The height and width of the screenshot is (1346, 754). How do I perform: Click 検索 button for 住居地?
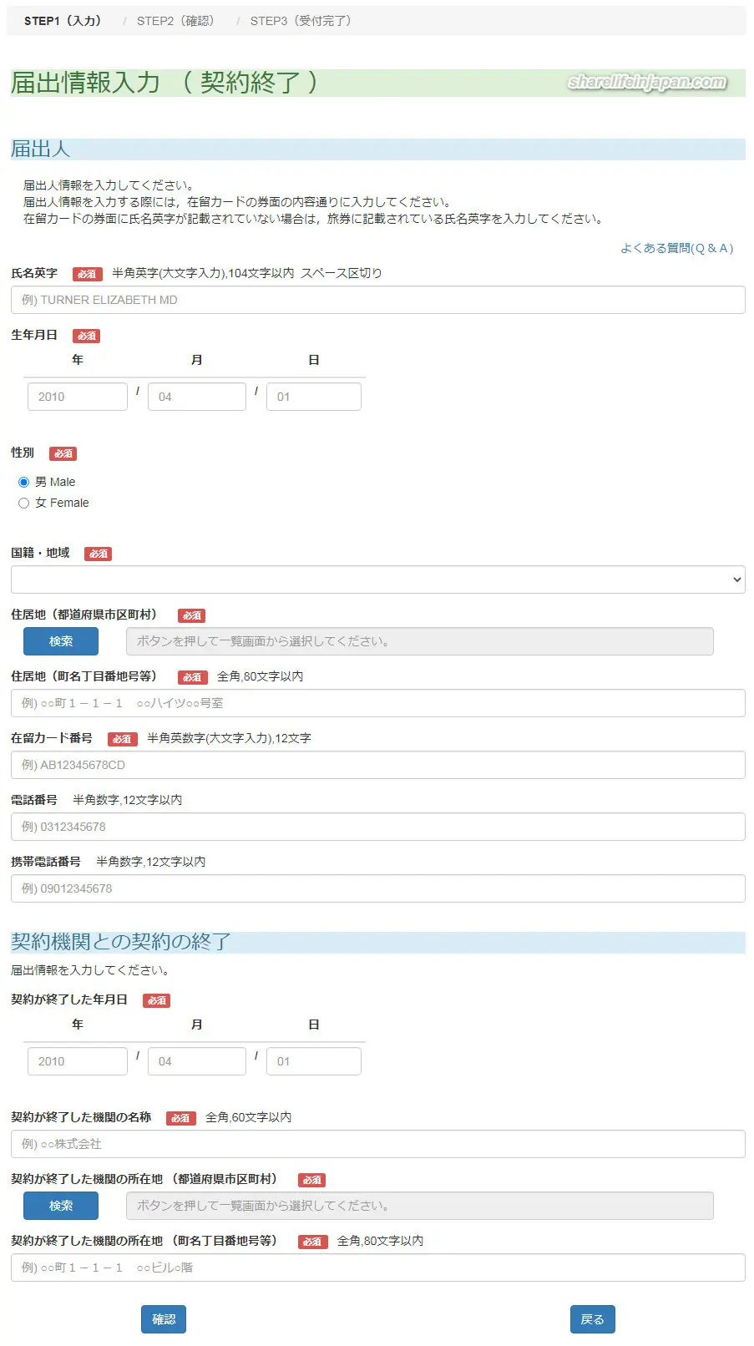(61, 641)
